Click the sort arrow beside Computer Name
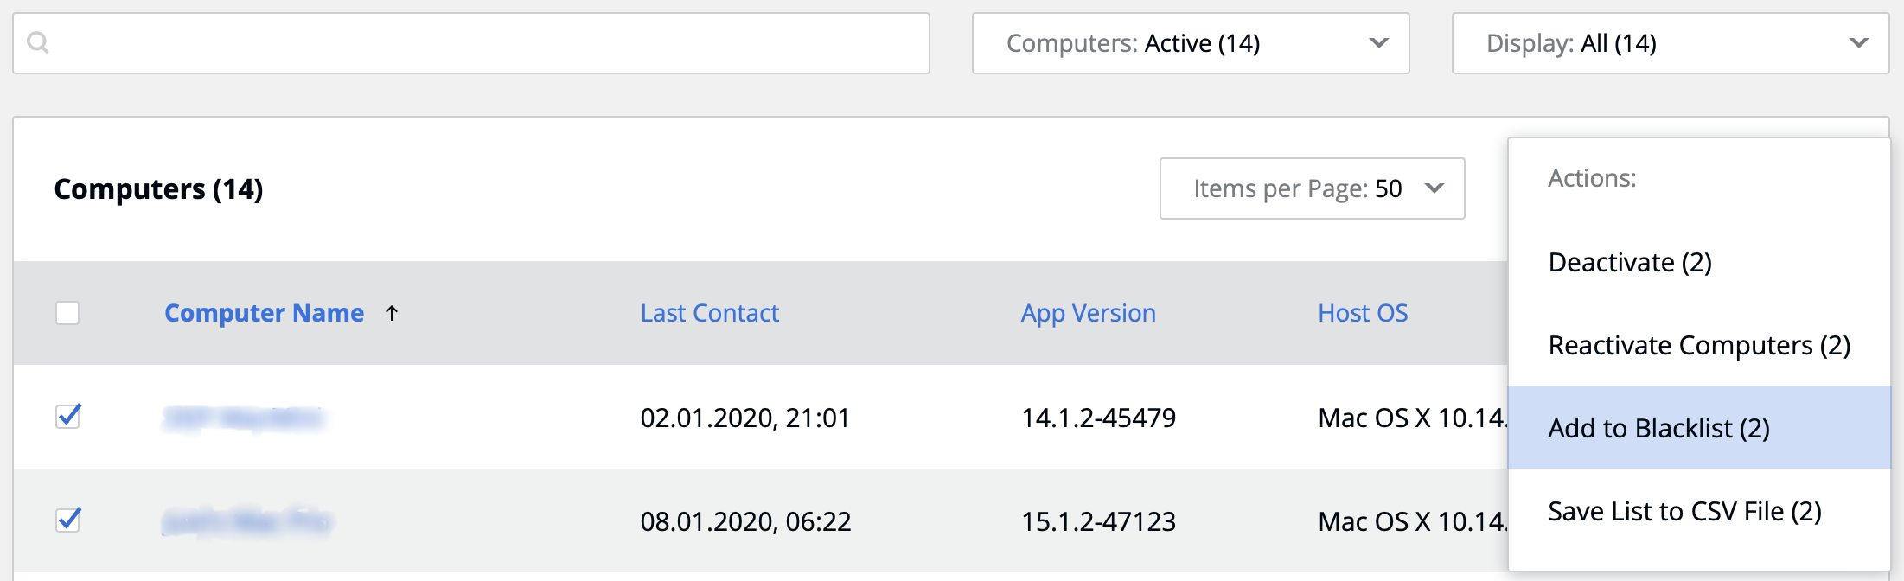 (x=392, y=313)
